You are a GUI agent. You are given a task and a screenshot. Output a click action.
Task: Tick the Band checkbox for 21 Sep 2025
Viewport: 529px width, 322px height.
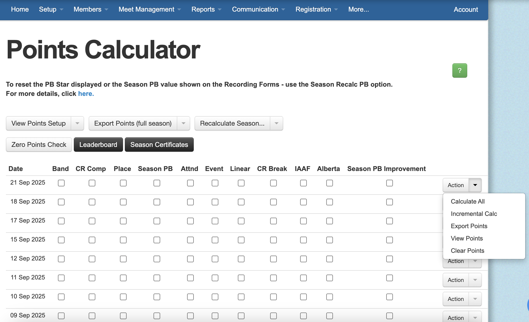tap(61, 183)
